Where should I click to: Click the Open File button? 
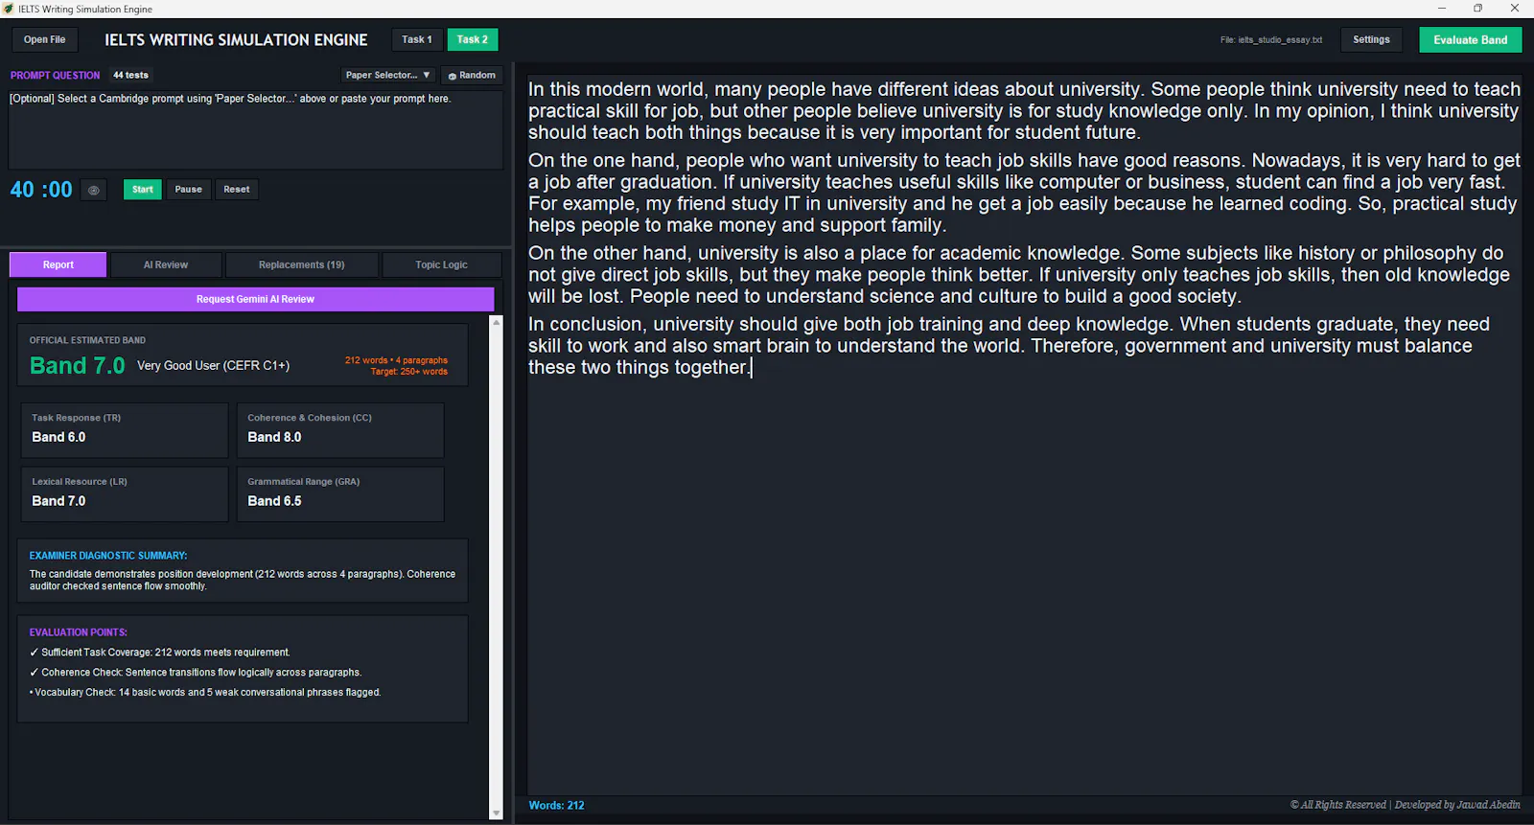click(x=45, y=39)
